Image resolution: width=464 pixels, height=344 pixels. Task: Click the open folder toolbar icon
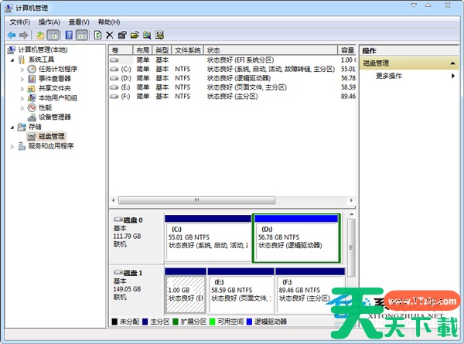pyautogui.click(x=135, y=35)
